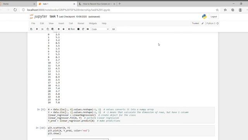Click output row 14 with value 1.1

pos(54,74)
